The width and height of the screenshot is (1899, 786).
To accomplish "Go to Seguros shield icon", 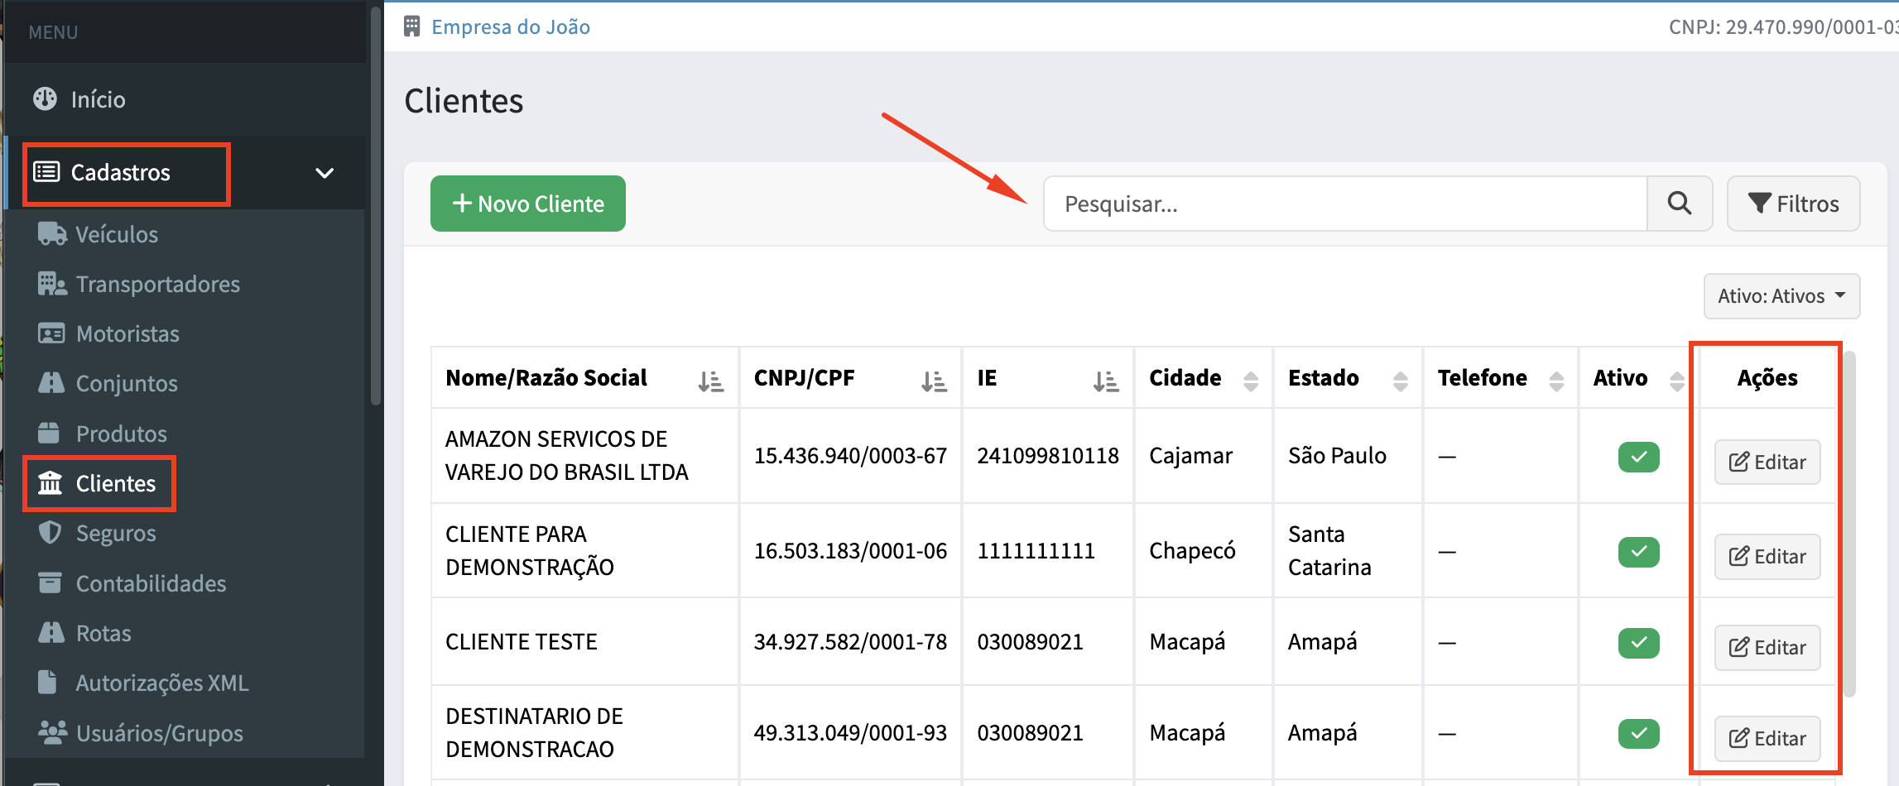I will point(50,532).
